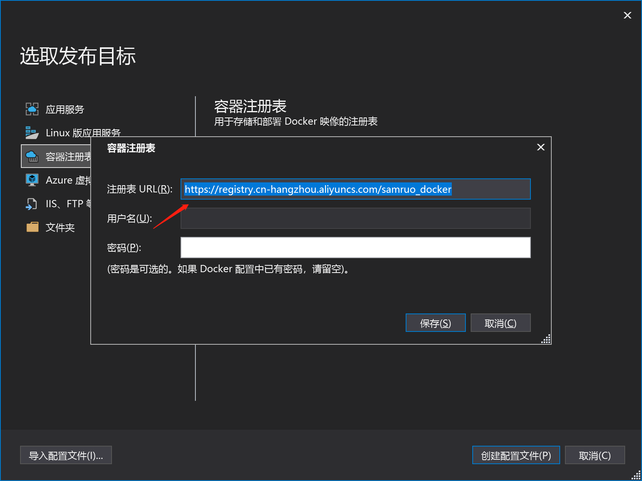Click the 用户名(U) label
642x481 pixels.
[x=129, y=218]
